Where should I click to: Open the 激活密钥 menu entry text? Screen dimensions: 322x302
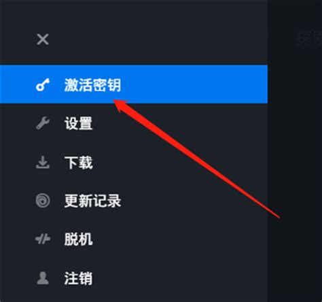[x=92, y=85]
